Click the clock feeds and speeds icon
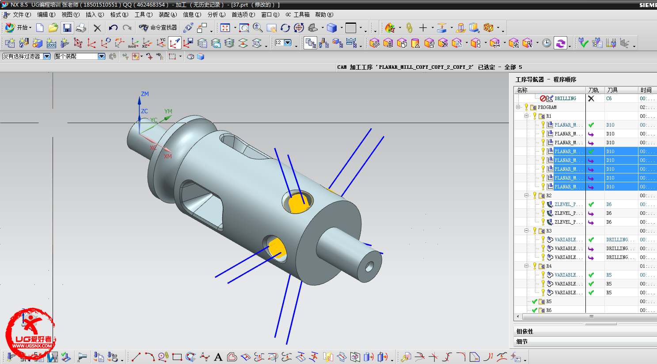Viewport: 657px width, 364px height. coord(547,43)
